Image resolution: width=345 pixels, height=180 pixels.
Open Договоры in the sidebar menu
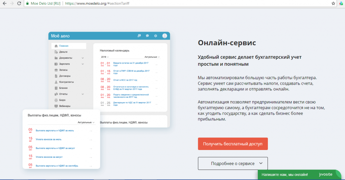tap(65, 76)
